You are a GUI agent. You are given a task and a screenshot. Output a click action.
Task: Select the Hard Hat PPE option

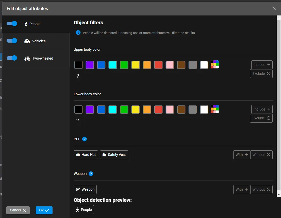[86, 155]
